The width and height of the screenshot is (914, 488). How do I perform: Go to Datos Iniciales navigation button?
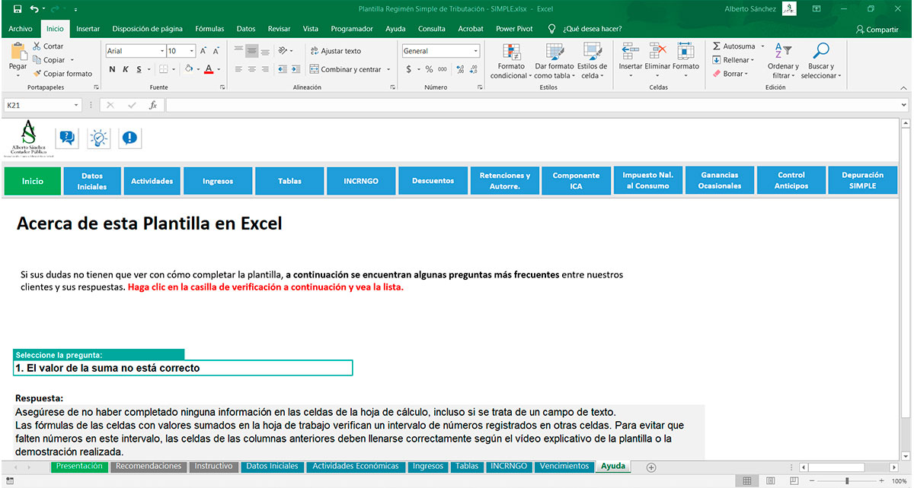92,180
